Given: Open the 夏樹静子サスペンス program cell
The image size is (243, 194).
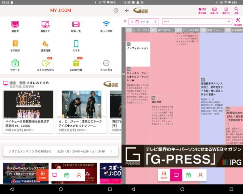Looking at the screenshot, I should coord(212,111).
